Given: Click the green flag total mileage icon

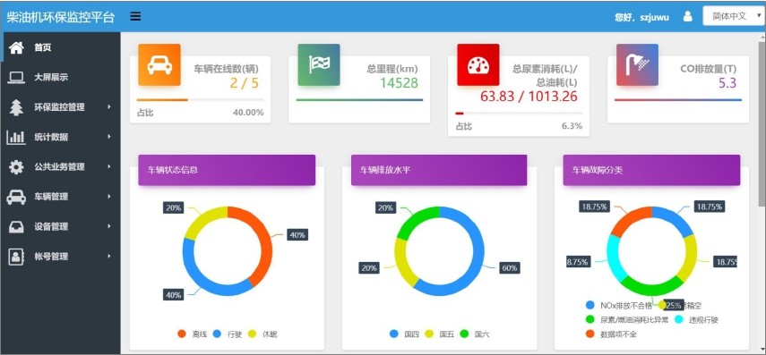Looking at the screenshot, I should click(319, 65).
